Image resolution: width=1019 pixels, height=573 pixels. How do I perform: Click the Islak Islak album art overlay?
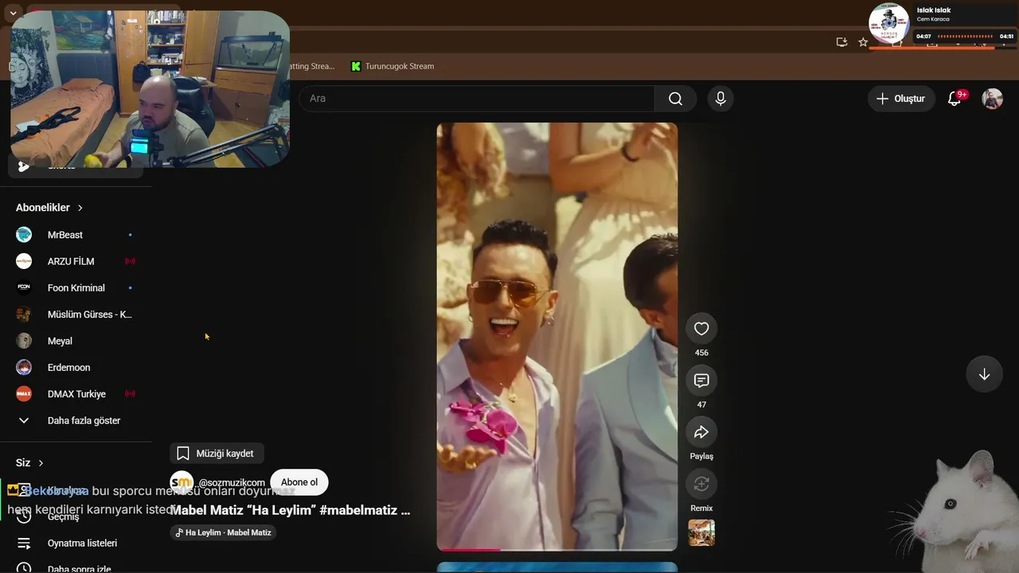(889, 23)
